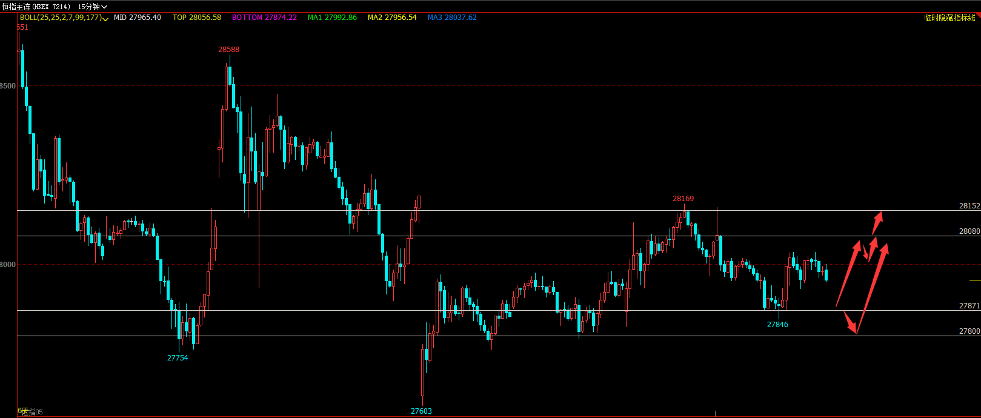This screenshot has width=981, height=418.
Task: Click the 恒指主连 (HKEX 7214) chart title
Action: [36, 7]
